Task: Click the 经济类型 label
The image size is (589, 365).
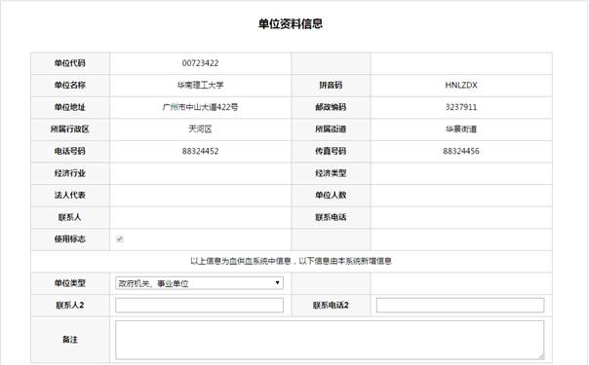Action: click(x=331, y=173)
